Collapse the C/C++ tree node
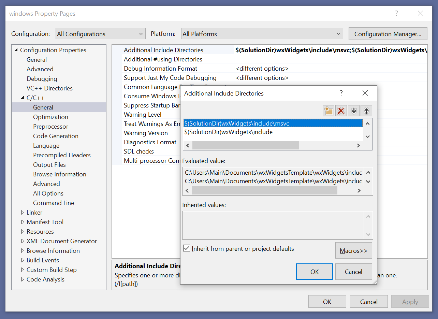Image resolution: width=438 pixels, height=319 pixels. point(23,98)
